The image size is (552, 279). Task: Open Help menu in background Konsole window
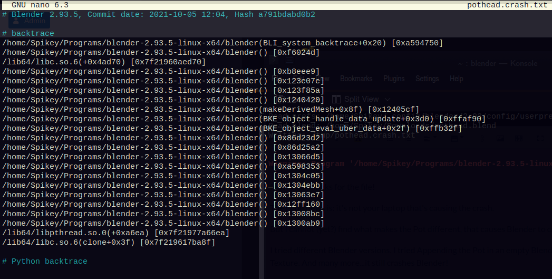tap(456, 79)
